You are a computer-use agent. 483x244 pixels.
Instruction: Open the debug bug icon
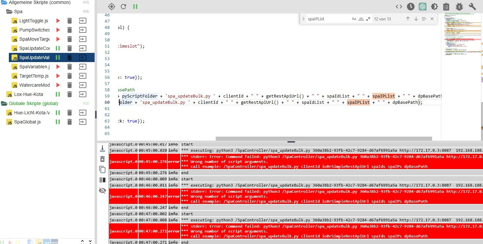[459, 7]
